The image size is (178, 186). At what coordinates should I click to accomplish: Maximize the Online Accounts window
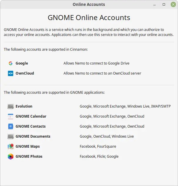(x=164, y=4)
